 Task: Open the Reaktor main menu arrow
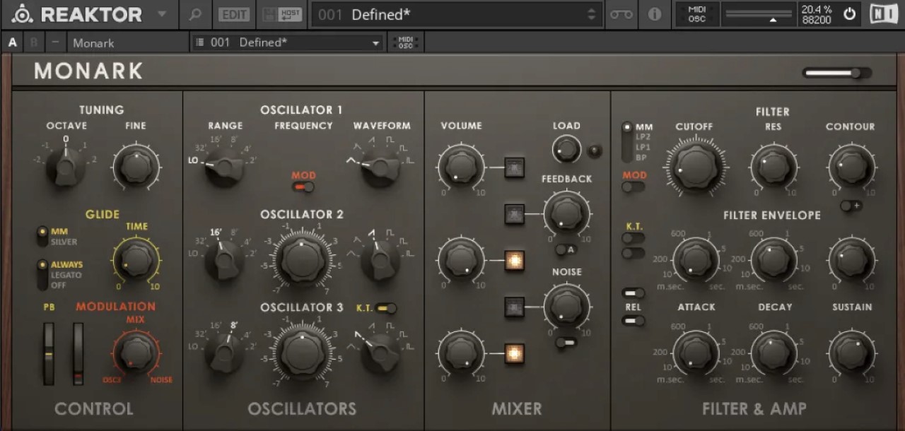[x=162, y=14]
